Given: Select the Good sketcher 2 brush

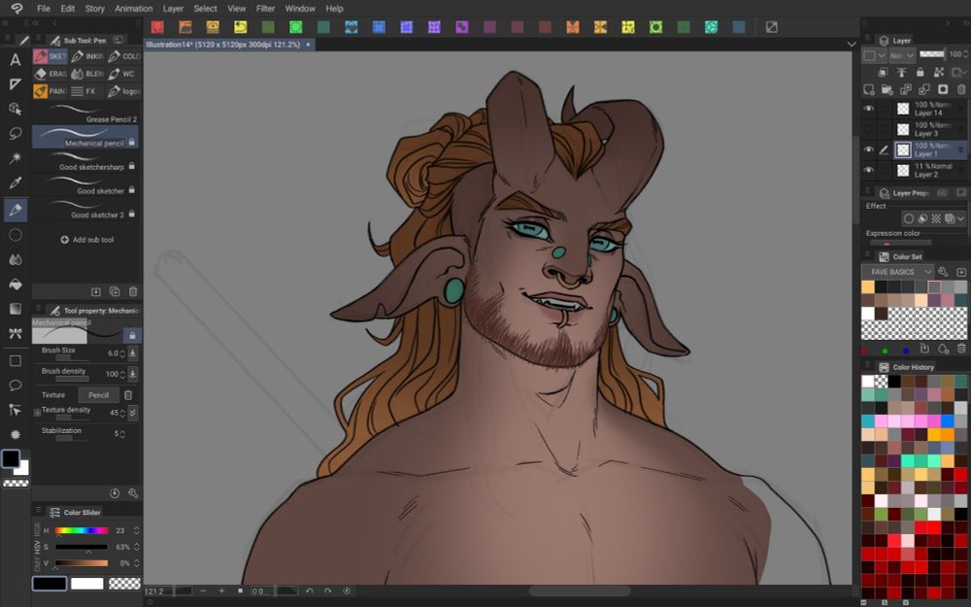Looking at the screenshot, I should click(85, 210).
